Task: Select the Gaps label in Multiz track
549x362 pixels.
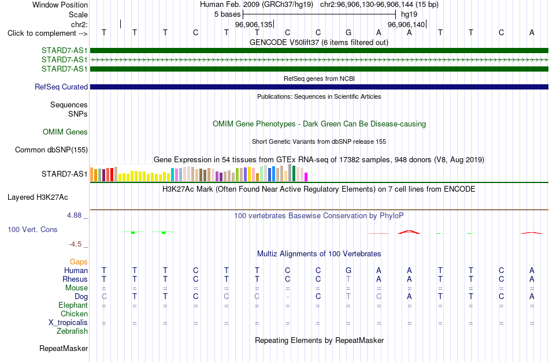Action: point(79,262)
